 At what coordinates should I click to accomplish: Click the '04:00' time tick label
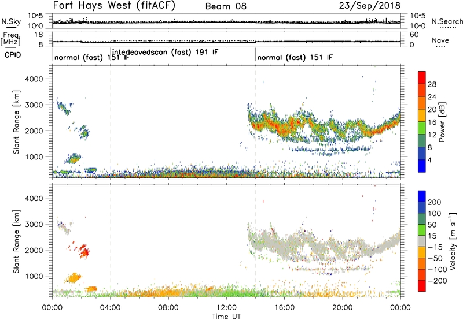(110, 308)
